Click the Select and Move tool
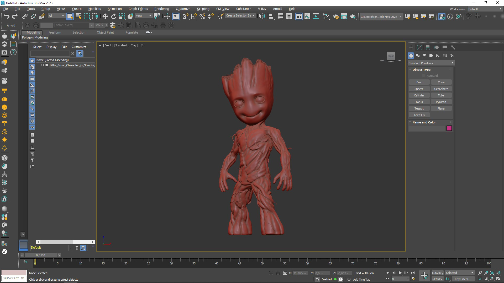Screen dimensions: 504x283 105,17
